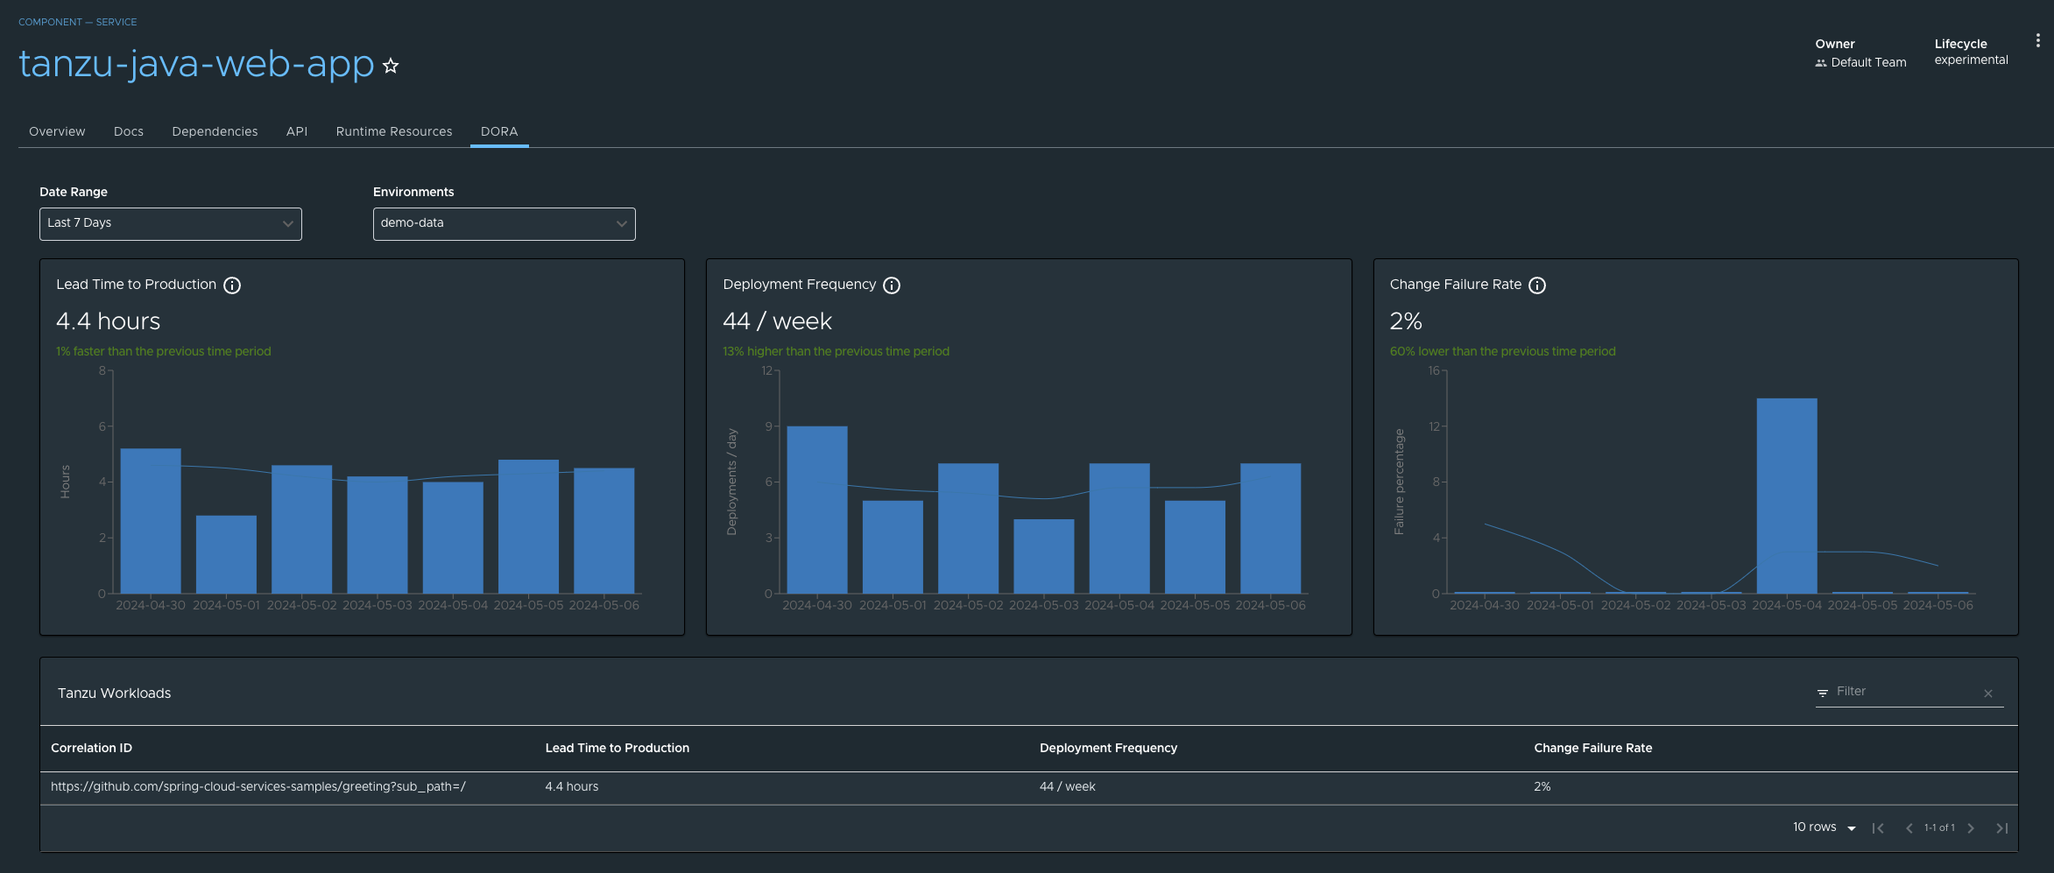2054x873 pixels.
Task: Sort by Deployment Frequency column header
Action: [1108, 749]
